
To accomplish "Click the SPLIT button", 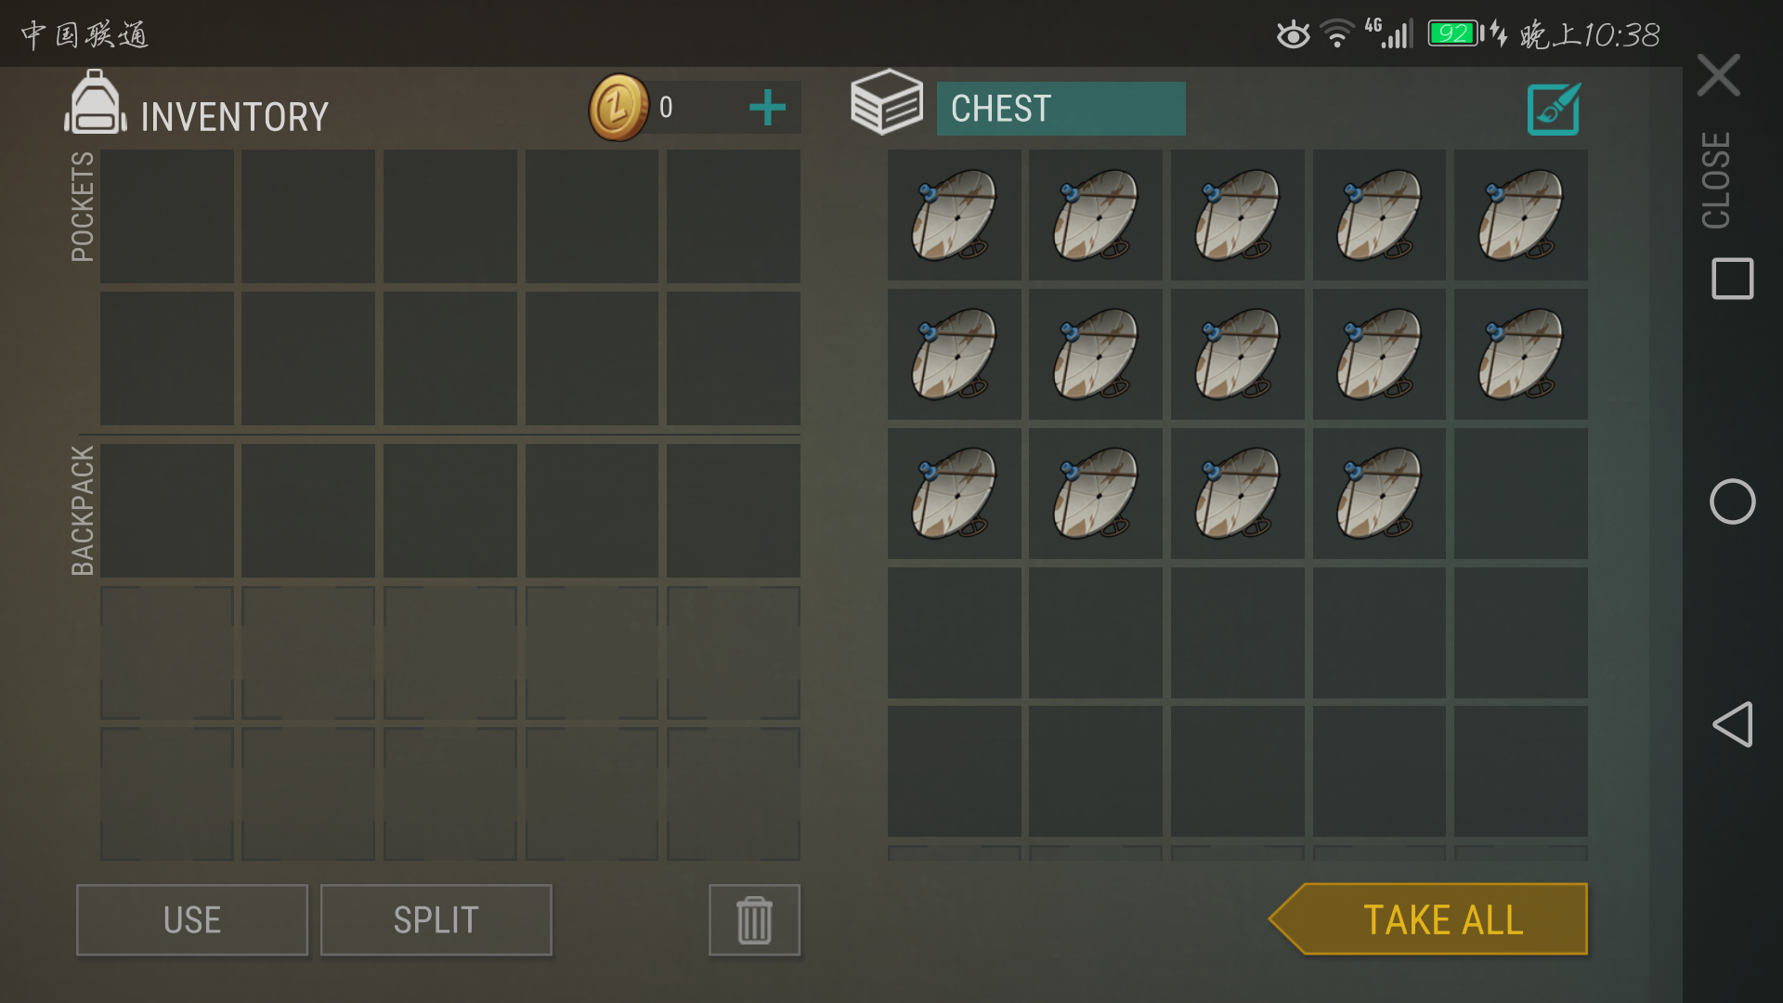I will (436, 920).
